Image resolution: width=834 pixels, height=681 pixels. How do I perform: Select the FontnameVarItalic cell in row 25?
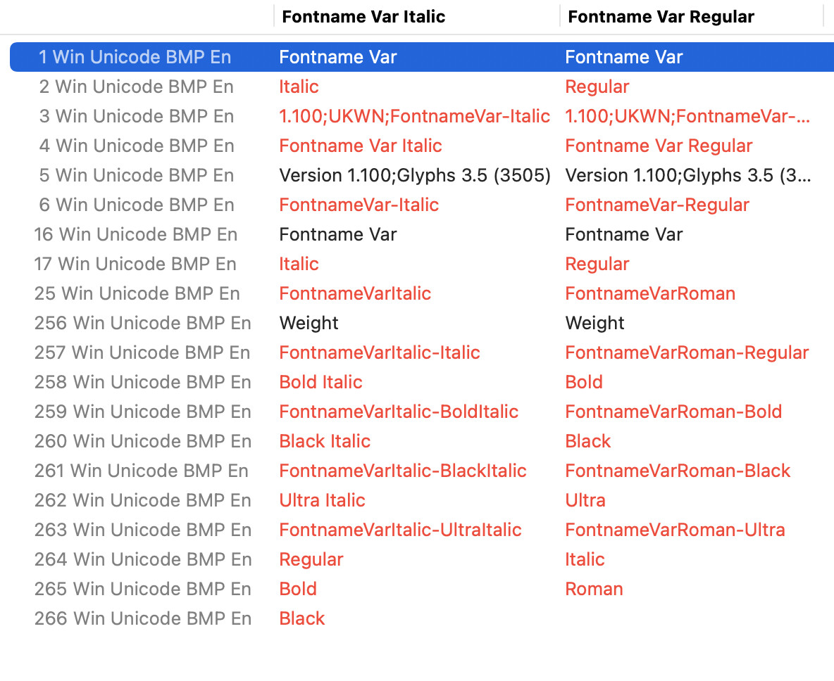click(355, 293)
